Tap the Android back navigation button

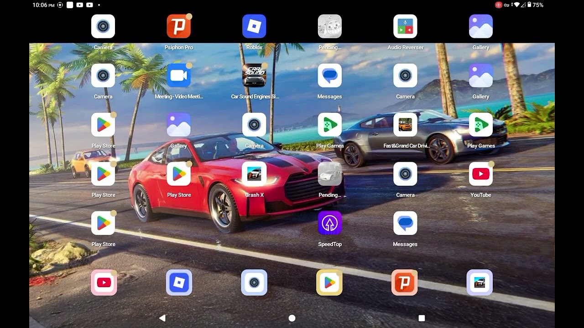point(162,318)
